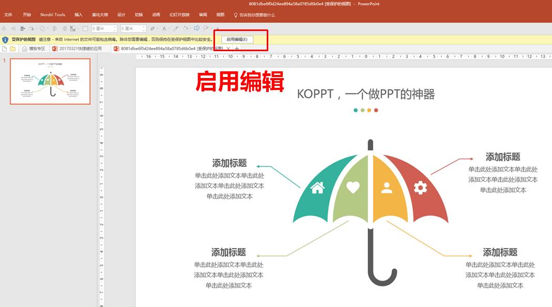Click the plus icon to add new tab
This screenshot has width=552, height=307.
point(237,49)
